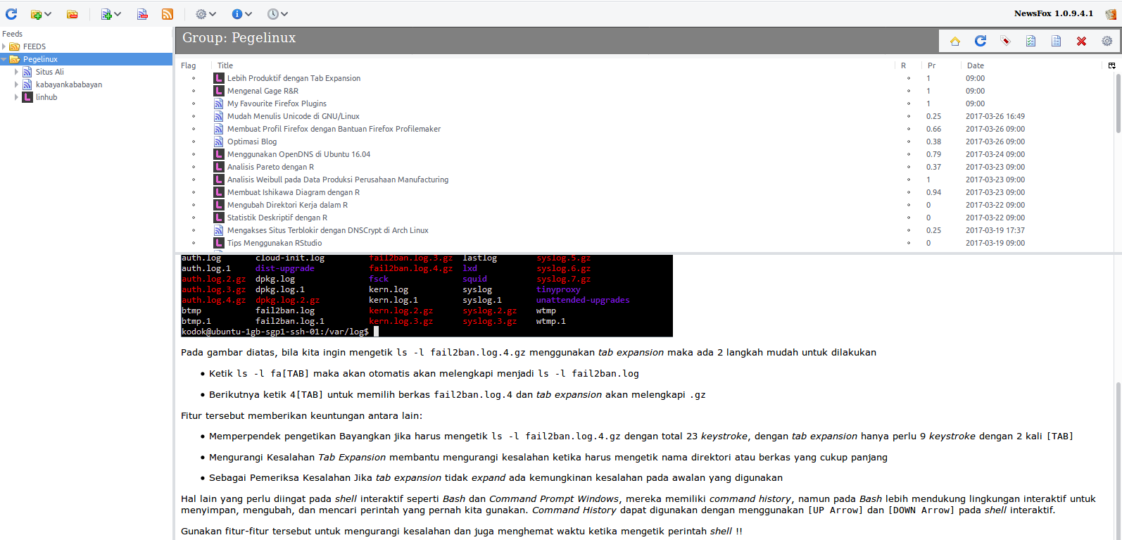Open the column picker in the article list header
Viewport: 1122px width, 540px height.
(1111, 65)
